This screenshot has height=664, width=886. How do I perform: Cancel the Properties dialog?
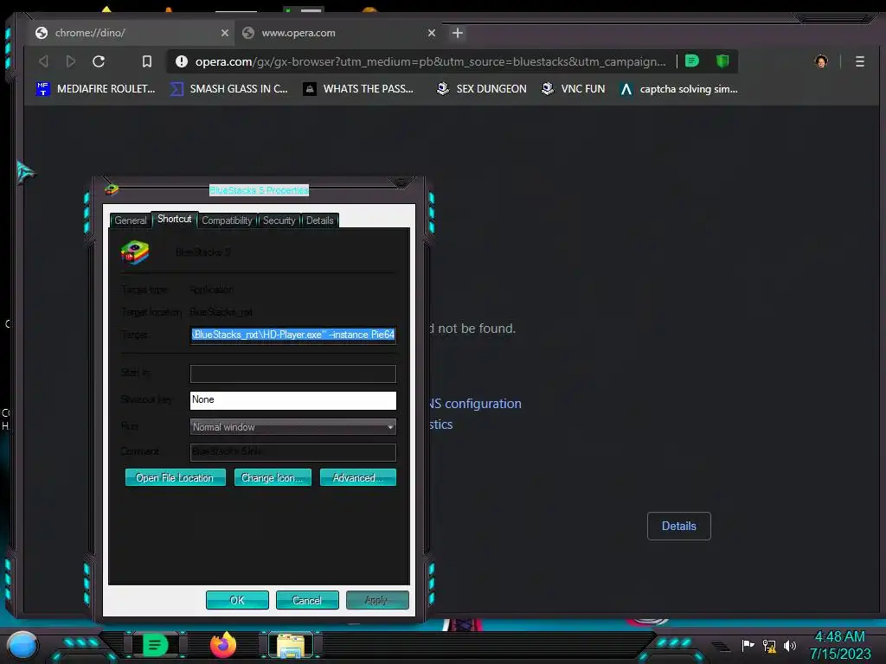[x=307, y=600]
